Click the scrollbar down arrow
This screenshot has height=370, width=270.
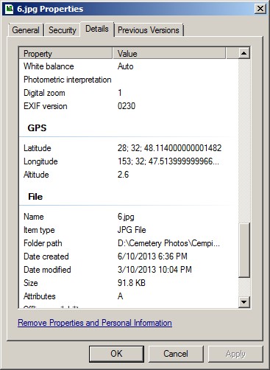pos(244,301)
